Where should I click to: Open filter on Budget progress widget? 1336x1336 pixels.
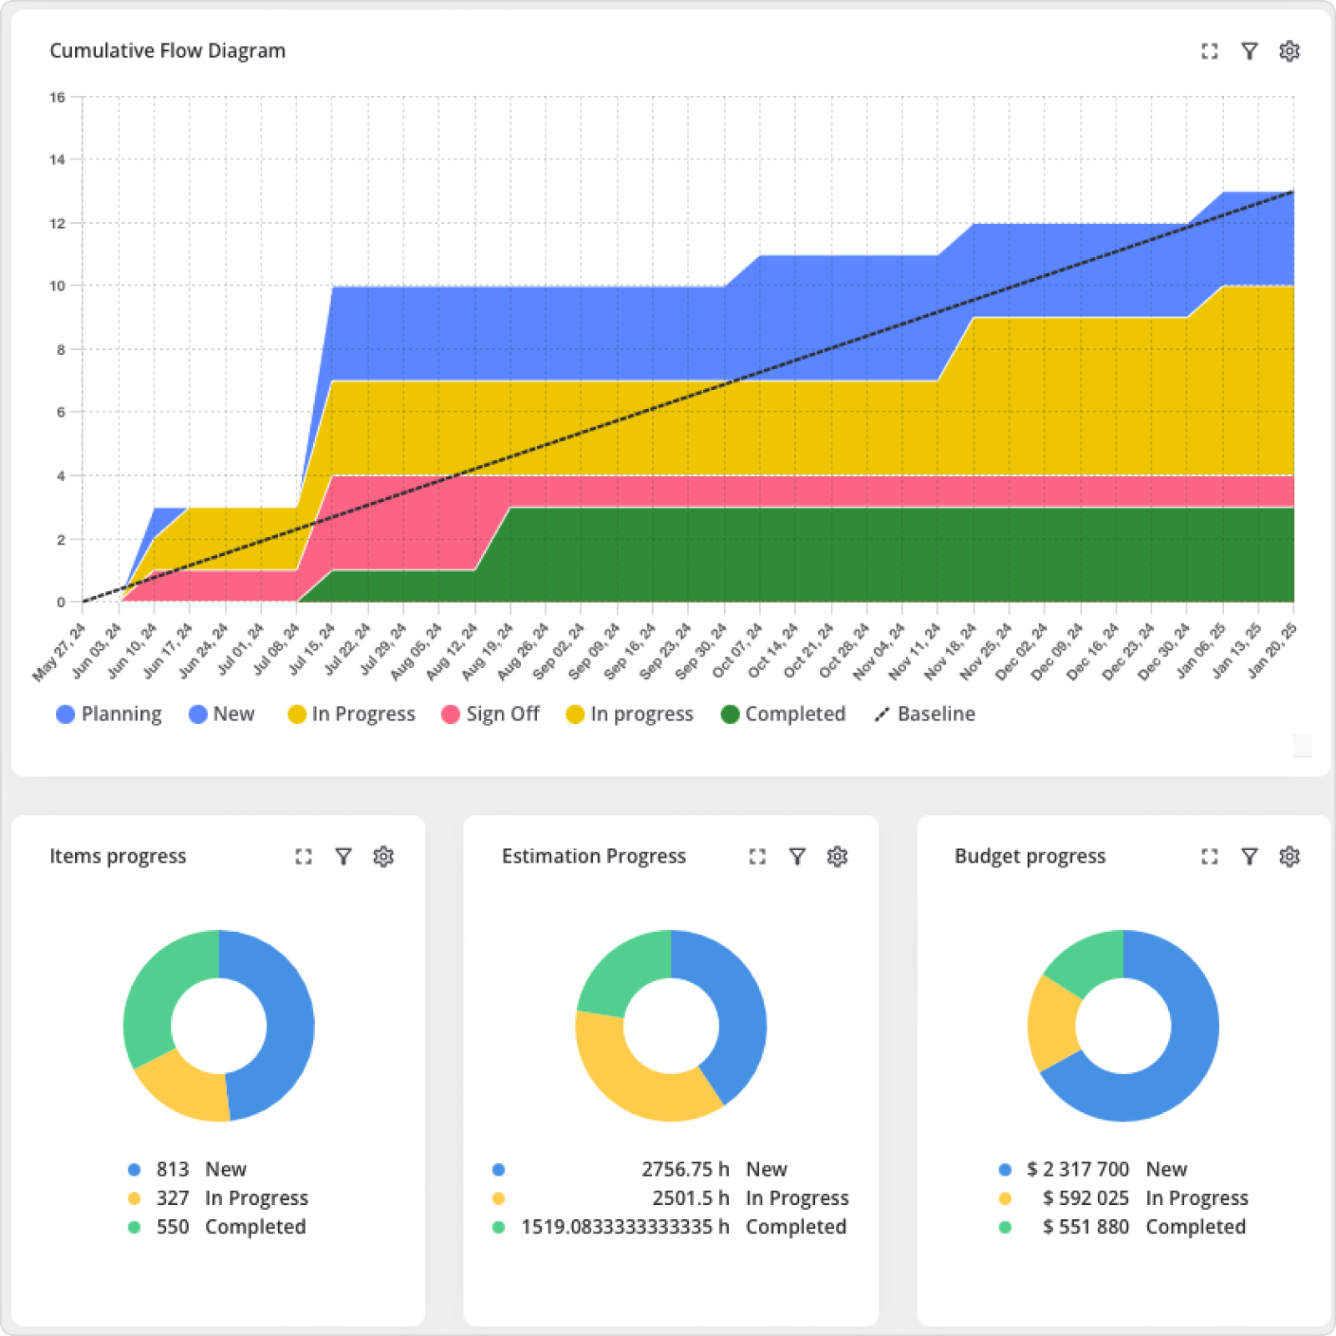coord(1249,856)
